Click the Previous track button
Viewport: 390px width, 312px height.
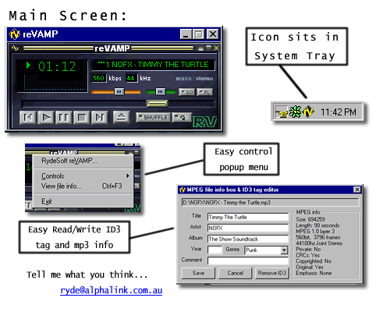click(x=28, y=118)
